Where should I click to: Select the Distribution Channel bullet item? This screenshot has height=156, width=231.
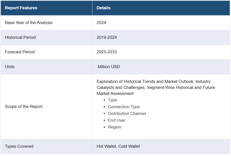[127, 113]
